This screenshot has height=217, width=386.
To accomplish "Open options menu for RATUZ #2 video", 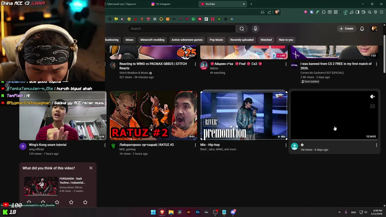I will point(195,145).
